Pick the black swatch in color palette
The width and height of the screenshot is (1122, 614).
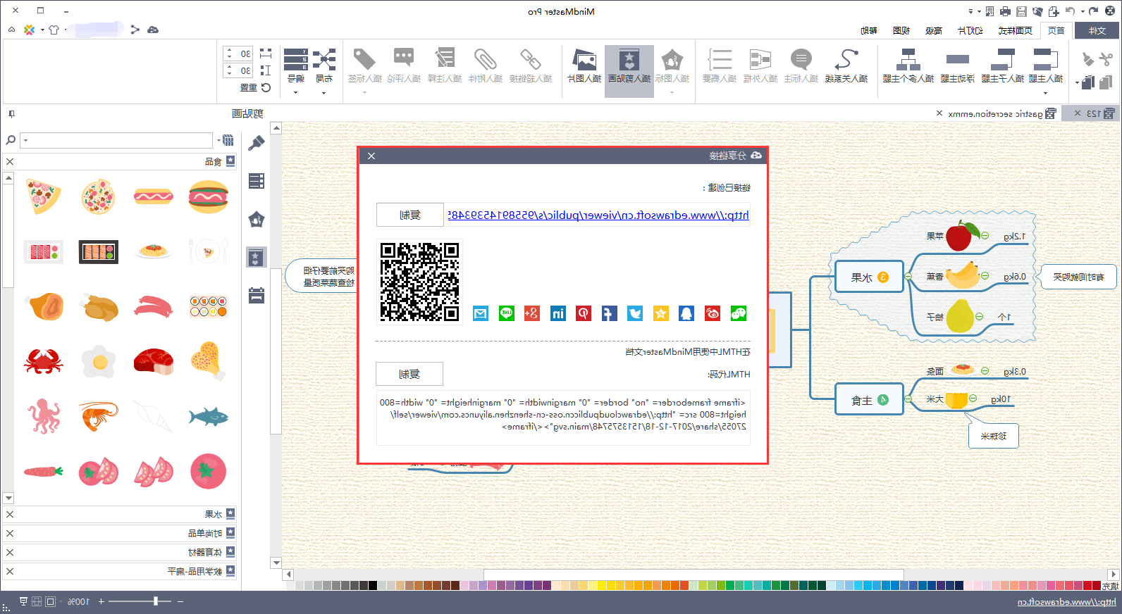(x=373, y=586)
